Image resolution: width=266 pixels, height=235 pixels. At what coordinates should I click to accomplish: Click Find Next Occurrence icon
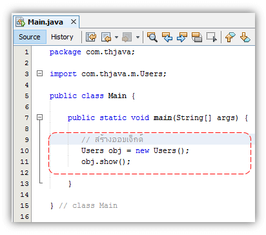tap(182, 37)
